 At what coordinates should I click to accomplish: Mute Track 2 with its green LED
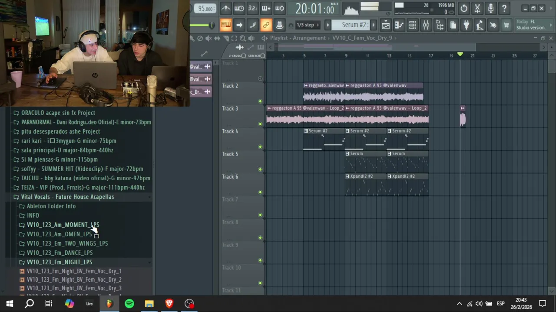point(260,101)
